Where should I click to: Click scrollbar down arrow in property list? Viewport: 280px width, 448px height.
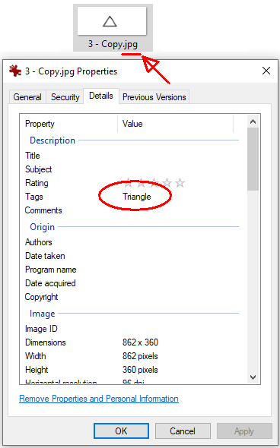coord(253,377)
